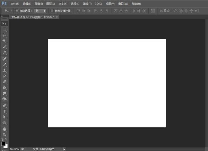The height and width of the screenshot is (151, 208).
Task: Toggle the 自动选择 checkbox
Action: [x=17, y=11]
